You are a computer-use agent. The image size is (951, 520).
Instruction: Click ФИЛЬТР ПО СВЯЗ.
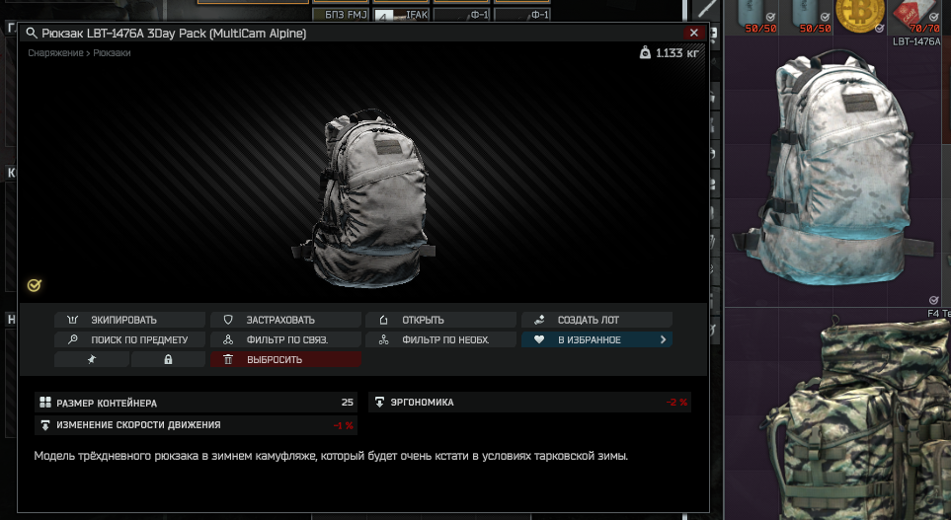285,339
